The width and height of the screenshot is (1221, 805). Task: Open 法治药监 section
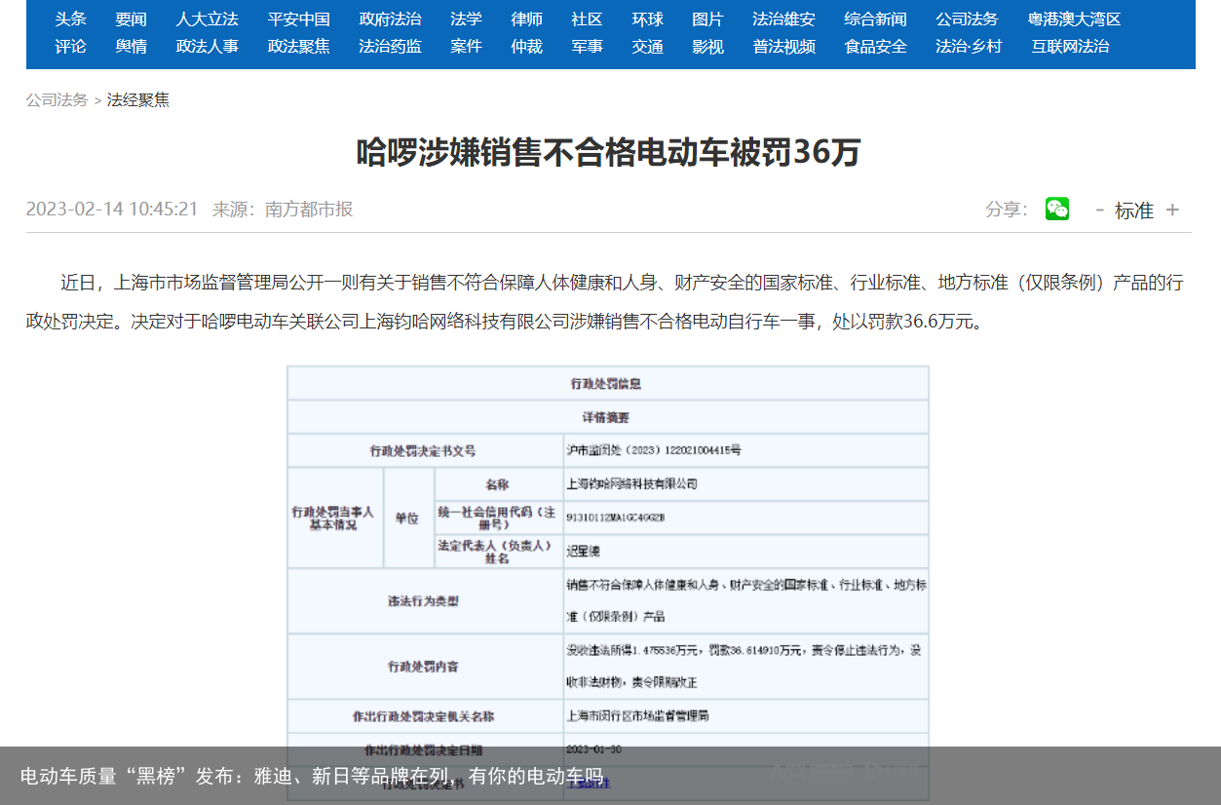tap(390, 46)
